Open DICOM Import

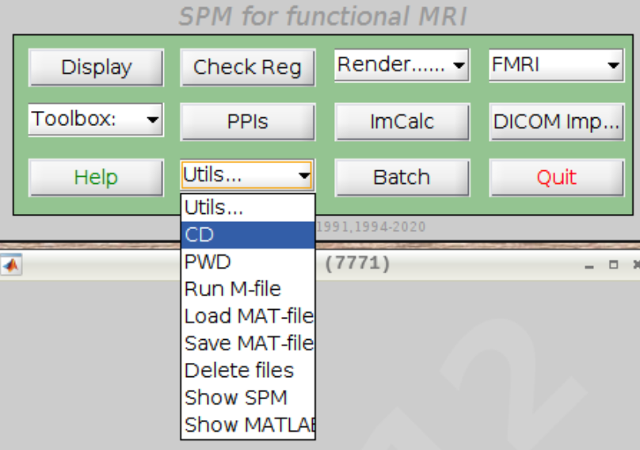coord(557,122)
